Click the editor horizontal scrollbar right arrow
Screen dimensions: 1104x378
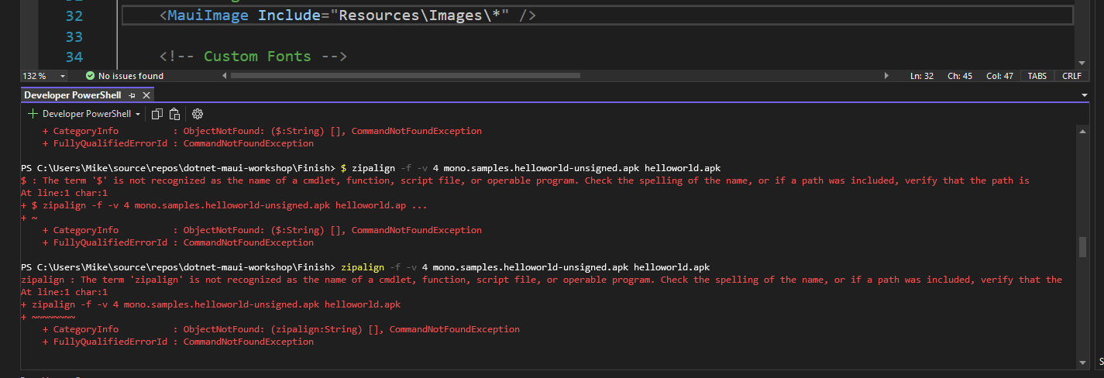887,76
